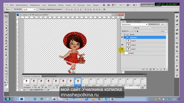Enable Показать управляющие элементы checkbox
Screen dimensions: 184x103
38,9
